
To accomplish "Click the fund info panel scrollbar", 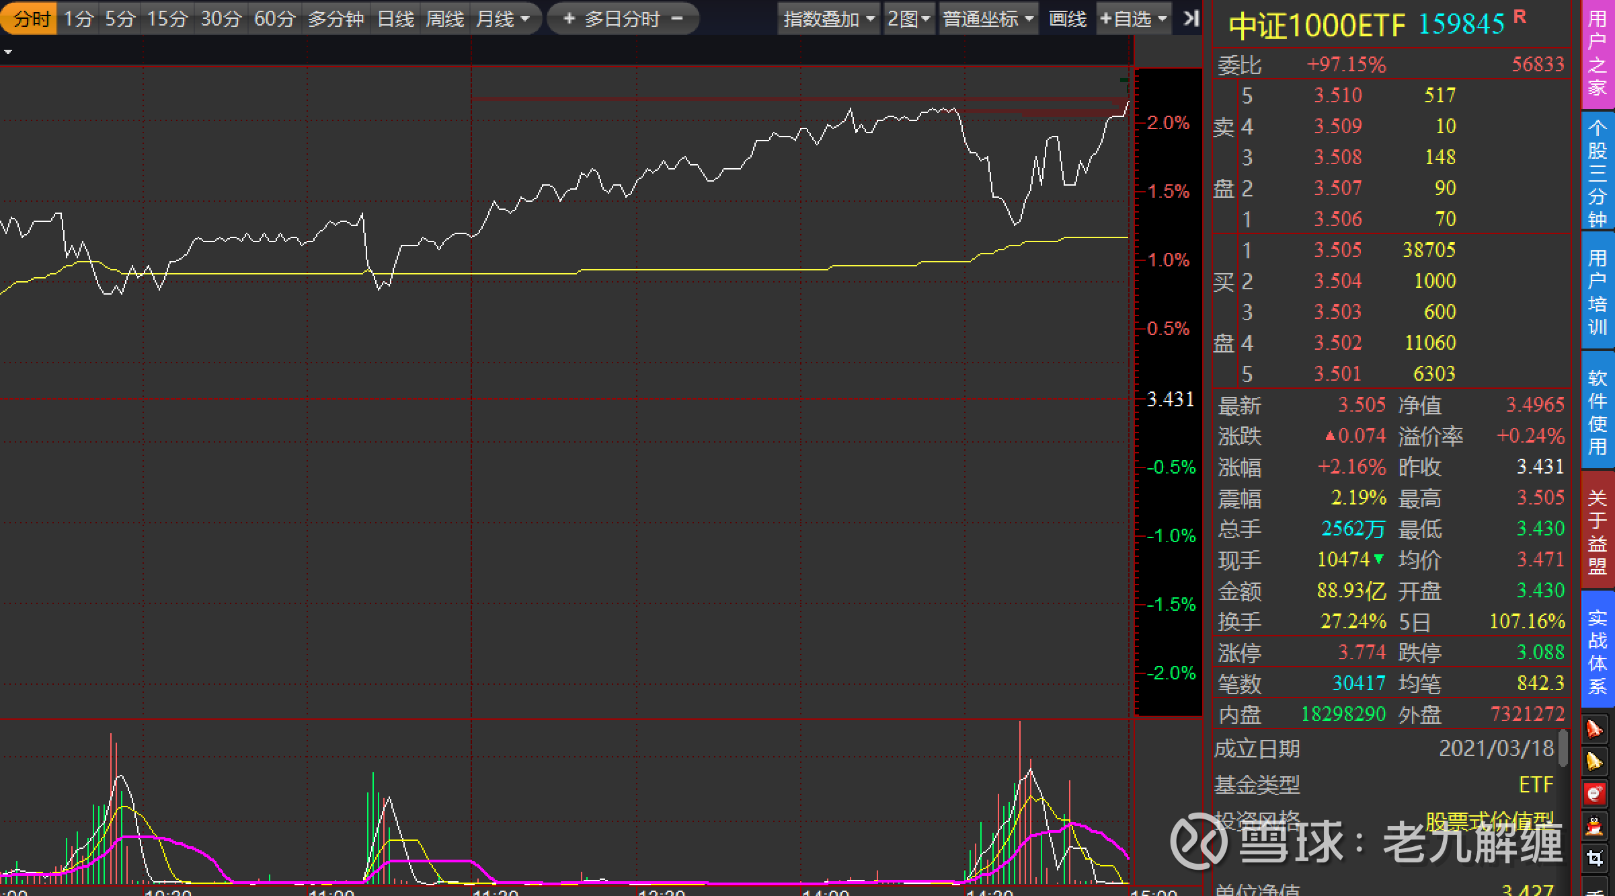I will pyautogui.click(x=1563, y=748).
